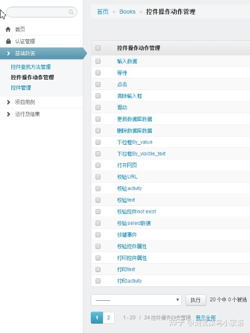
Task: Check the 滑动 row checkbox
Action: click(98, 108)
